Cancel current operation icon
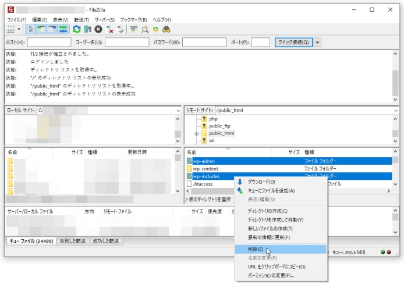Image resolution: width=404 pixels, height=284 pixels. [98, 29]
